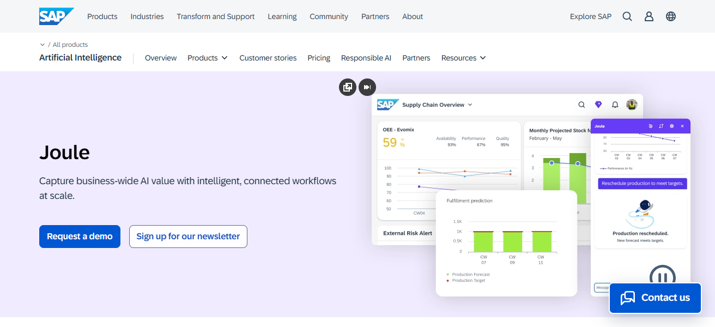Click the user avatar in the dashboard

tap(632, 105)
